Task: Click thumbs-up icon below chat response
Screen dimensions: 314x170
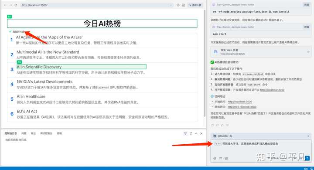Action: [x=222, y=125]
